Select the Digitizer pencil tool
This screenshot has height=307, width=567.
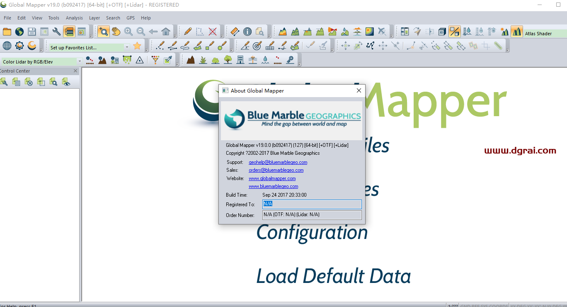tap(188, 32)
